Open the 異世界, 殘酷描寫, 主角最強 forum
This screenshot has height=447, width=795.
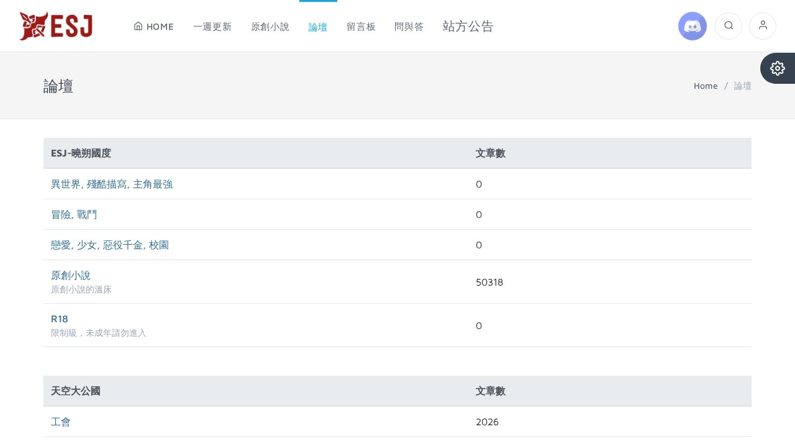click(112, 184)
